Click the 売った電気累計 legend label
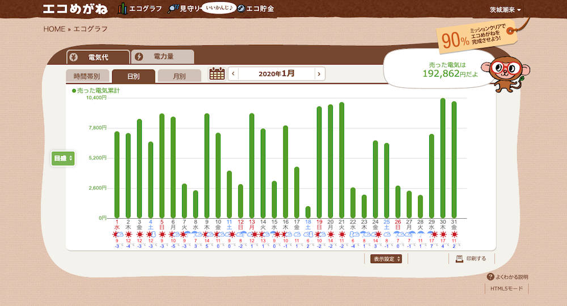This screenshot has width=567, height=306. point(96,91)
